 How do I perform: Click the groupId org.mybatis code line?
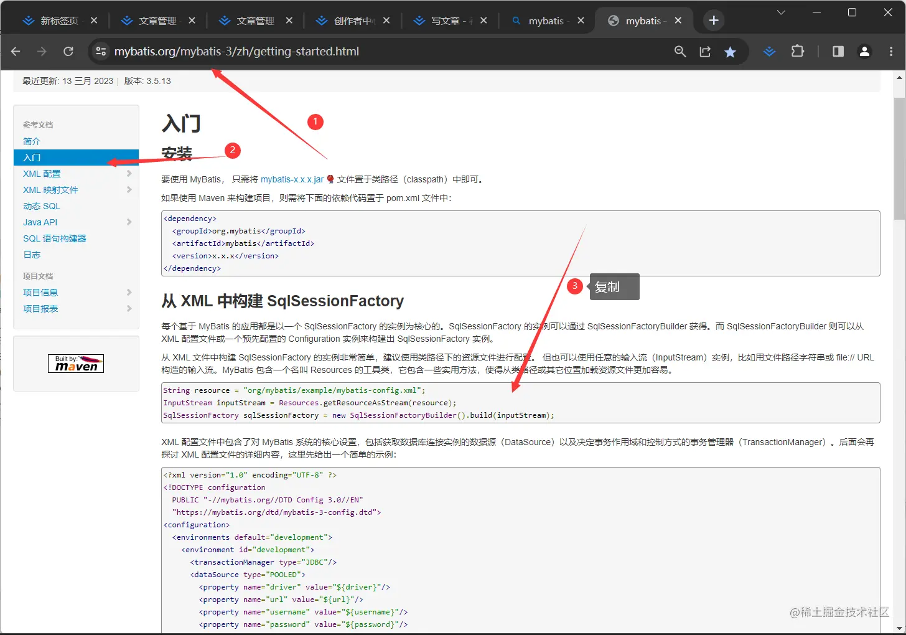coord(239,231)
